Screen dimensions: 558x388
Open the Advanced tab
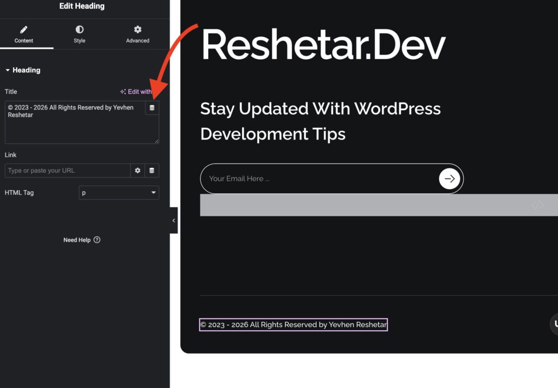coord(137,34)
